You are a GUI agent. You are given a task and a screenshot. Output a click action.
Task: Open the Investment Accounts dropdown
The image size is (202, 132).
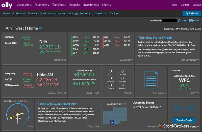tap(54, 14)
